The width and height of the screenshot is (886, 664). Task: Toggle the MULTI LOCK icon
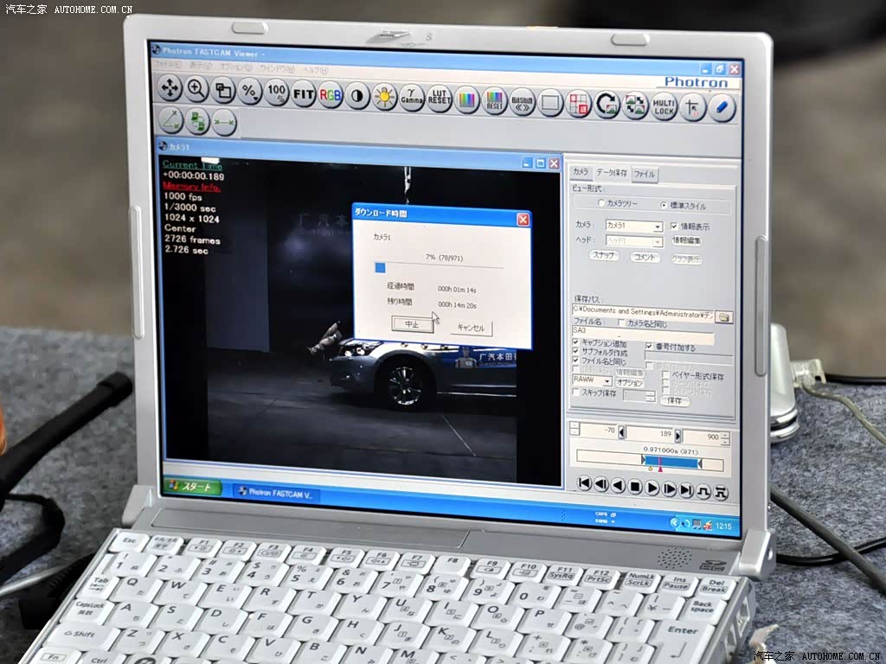coord(664,106)
